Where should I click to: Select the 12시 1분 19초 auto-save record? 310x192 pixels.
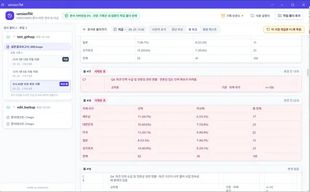point(40,61)
